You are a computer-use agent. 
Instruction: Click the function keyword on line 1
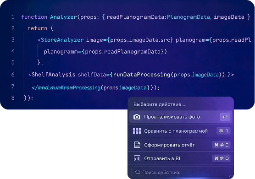tap(34, 17)
